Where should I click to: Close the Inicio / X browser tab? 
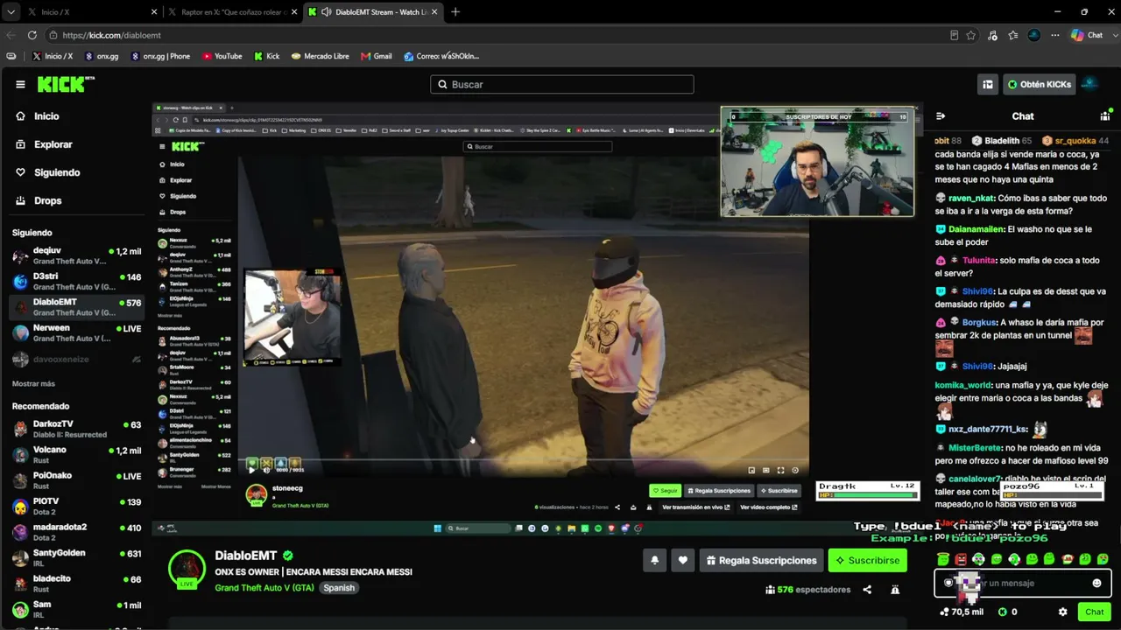154,12
